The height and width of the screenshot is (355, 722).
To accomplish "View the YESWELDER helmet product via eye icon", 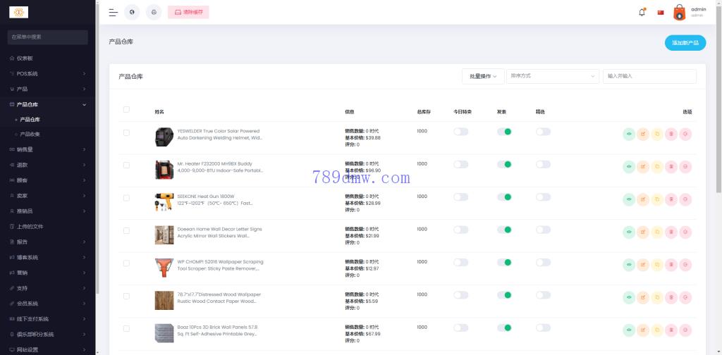I will pos(629,134).
